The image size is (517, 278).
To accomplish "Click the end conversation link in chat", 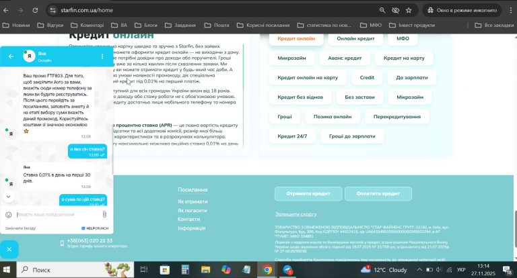I will (20, 228).
